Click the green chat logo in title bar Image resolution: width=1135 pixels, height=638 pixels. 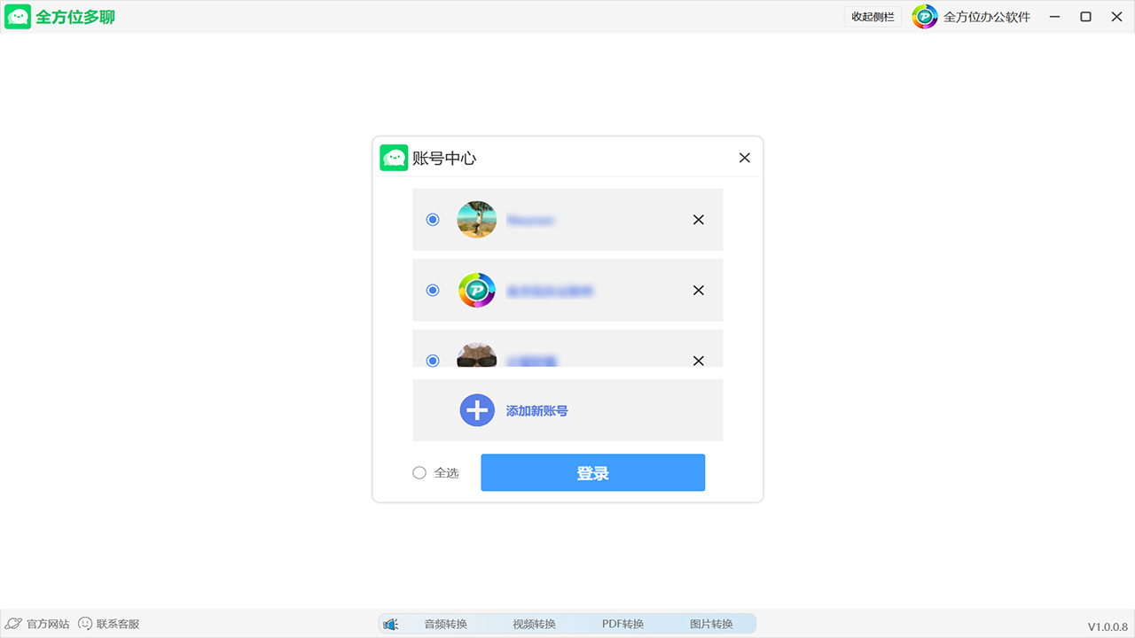pyautogui.click(x=19, y=17)
